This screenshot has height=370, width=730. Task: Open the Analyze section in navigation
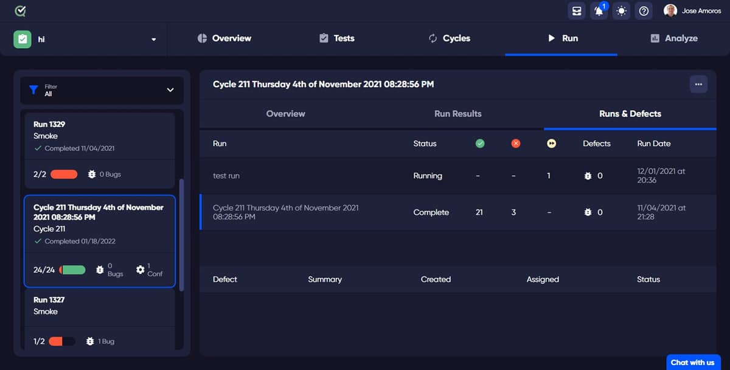point(674,38)
